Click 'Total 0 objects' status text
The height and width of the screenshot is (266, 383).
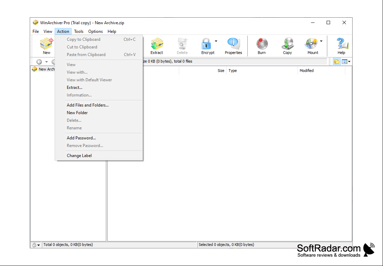(x=68, y=245)
